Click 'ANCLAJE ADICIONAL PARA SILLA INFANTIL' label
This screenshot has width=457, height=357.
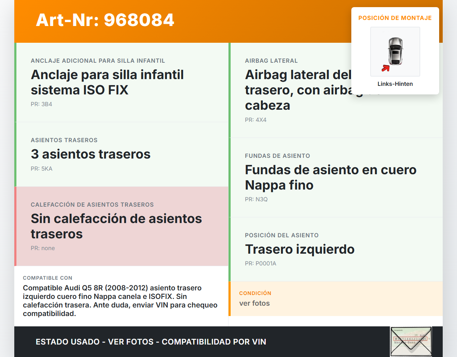[98, 61]
